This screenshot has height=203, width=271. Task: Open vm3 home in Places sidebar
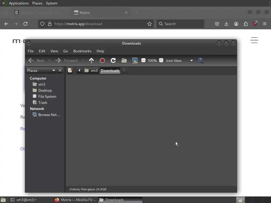pyautogui.click(x=39, y=84)
